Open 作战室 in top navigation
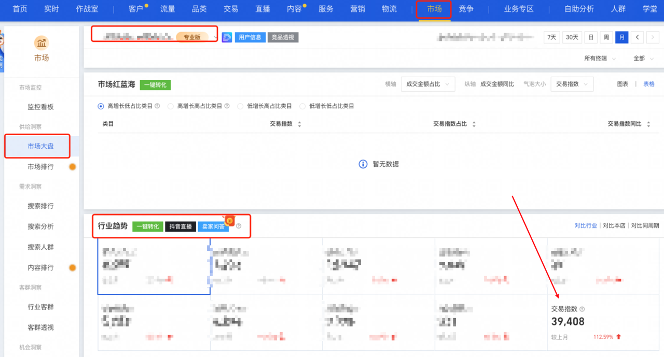This screenshot has width=664, height=357. tap(87, 9)
